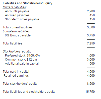
Task: Select the 3,750 bonds payable amount
Action: (x=91, y=35)
